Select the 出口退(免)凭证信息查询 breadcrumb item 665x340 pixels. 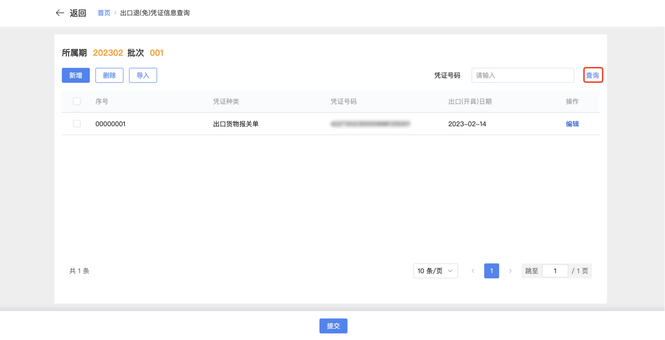click(x=155, y=13)
